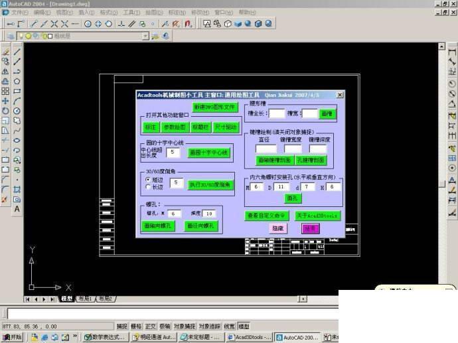Image resolution: width=458 pixels, height=343 pixels.
Task: Open the 文件(F) menu
Action: pyautogui.click(x=19, y=12)
